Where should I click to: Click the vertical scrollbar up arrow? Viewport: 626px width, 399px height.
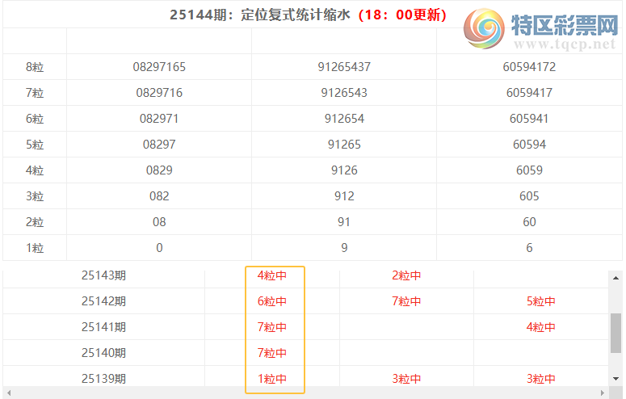616,277
